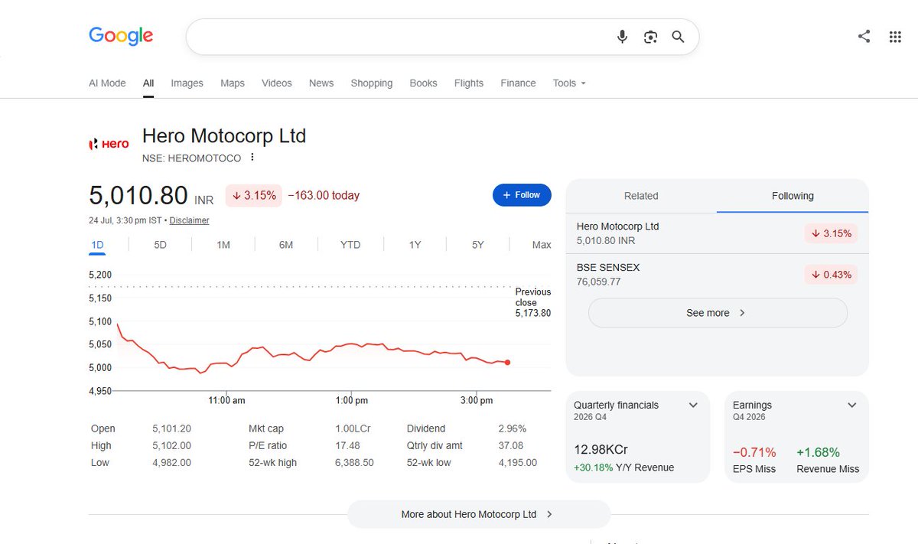
Task: Switch to AI Mode
Action: pyautogui.click(x=107, y=83)
